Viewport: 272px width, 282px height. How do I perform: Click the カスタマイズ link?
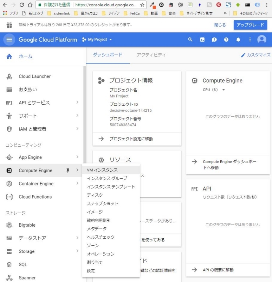pyautogui.click(x=256, y=55)
